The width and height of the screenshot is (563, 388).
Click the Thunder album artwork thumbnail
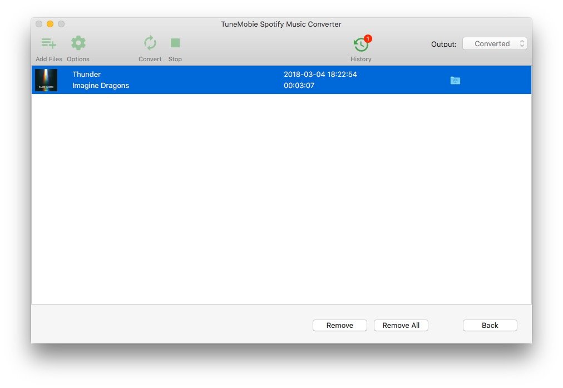tap(46, 80)
